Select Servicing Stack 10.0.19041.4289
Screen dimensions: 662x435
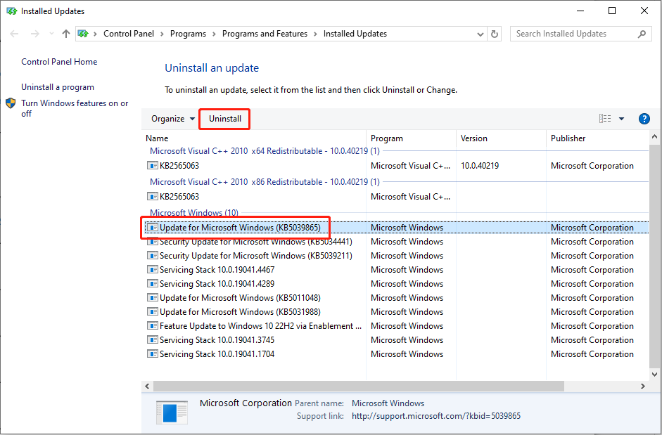(397, 284)
